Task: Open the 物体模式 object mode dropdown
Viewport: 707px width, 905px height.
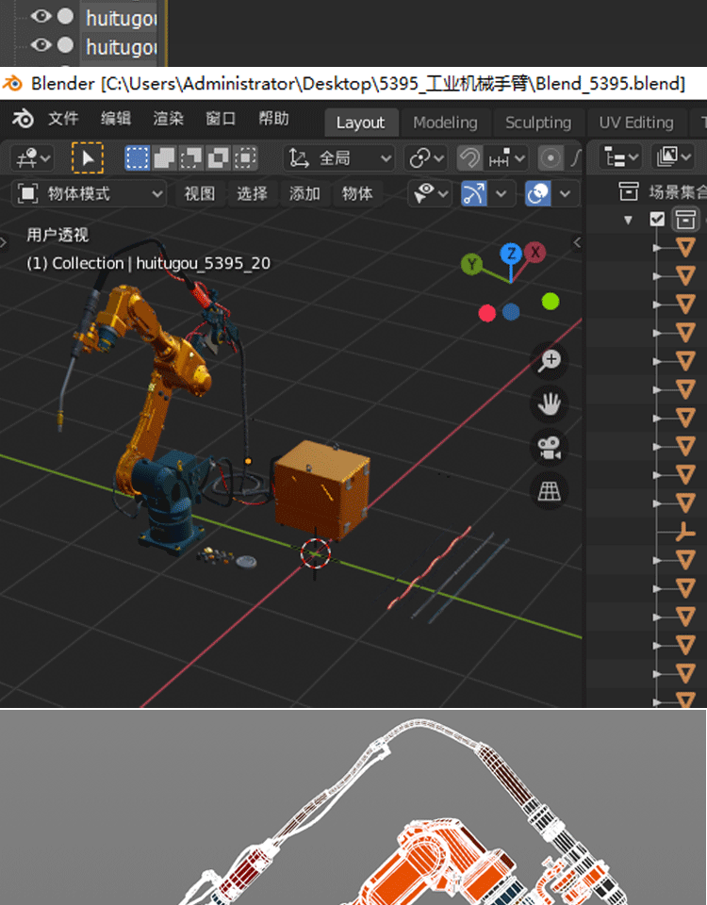Action: pos(91,193)
